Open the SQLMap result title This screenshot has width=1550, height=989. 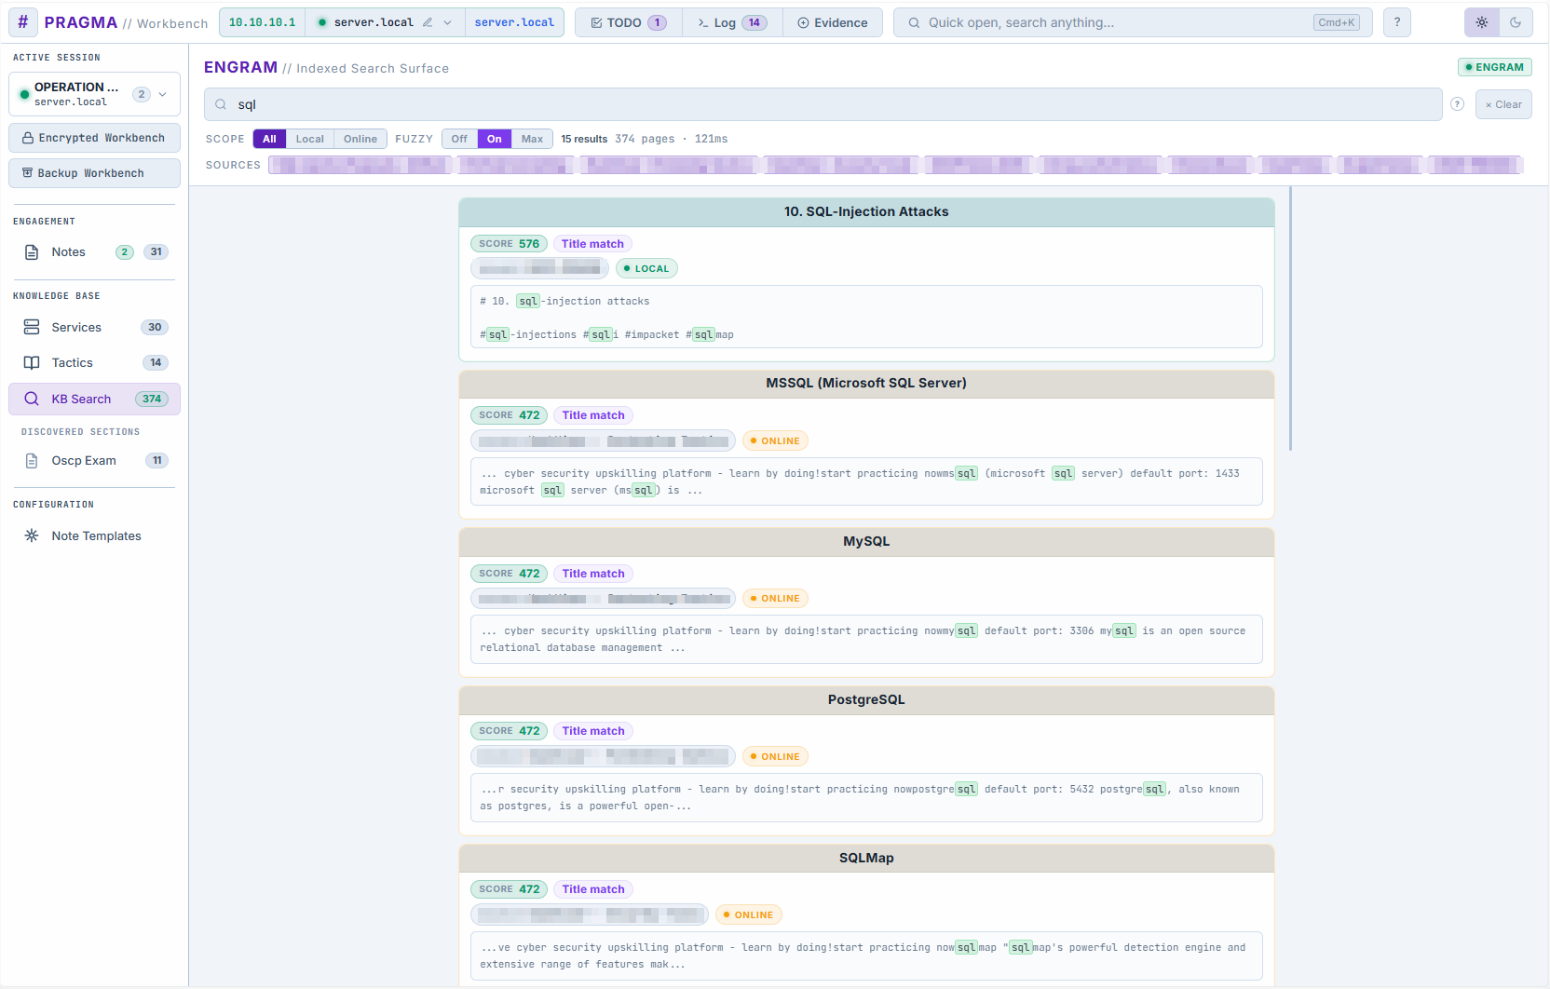pos(866,858)
